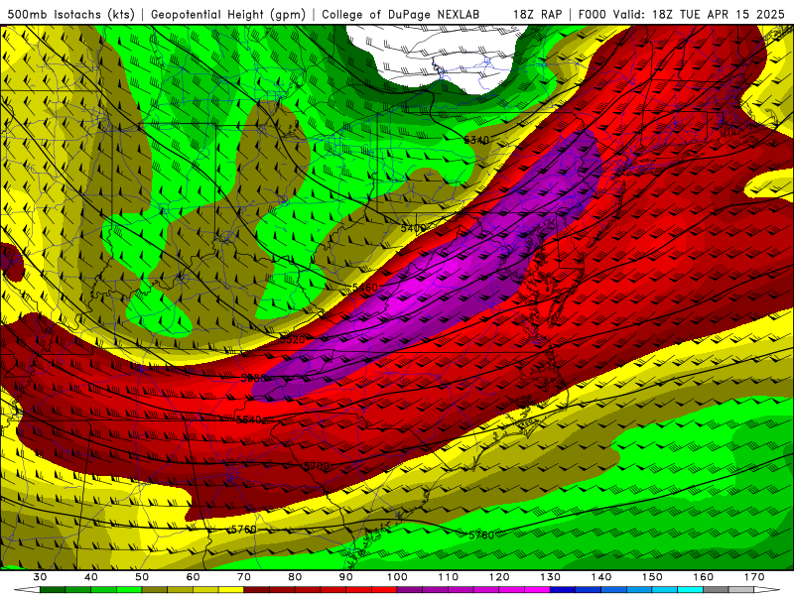794x595 pixels.
Task: Click the '500mb Isotachs (kts)' title text
Action: [71, 14]
